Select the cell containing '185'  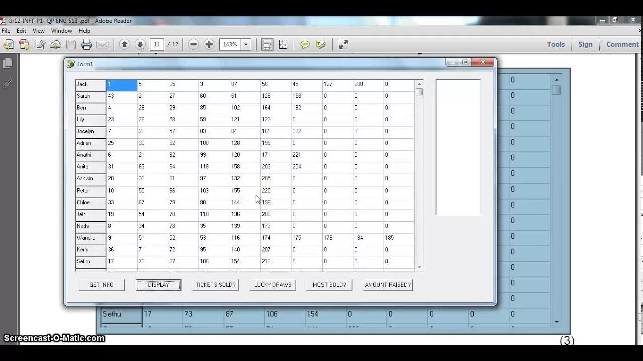click(x=399, y=238)
